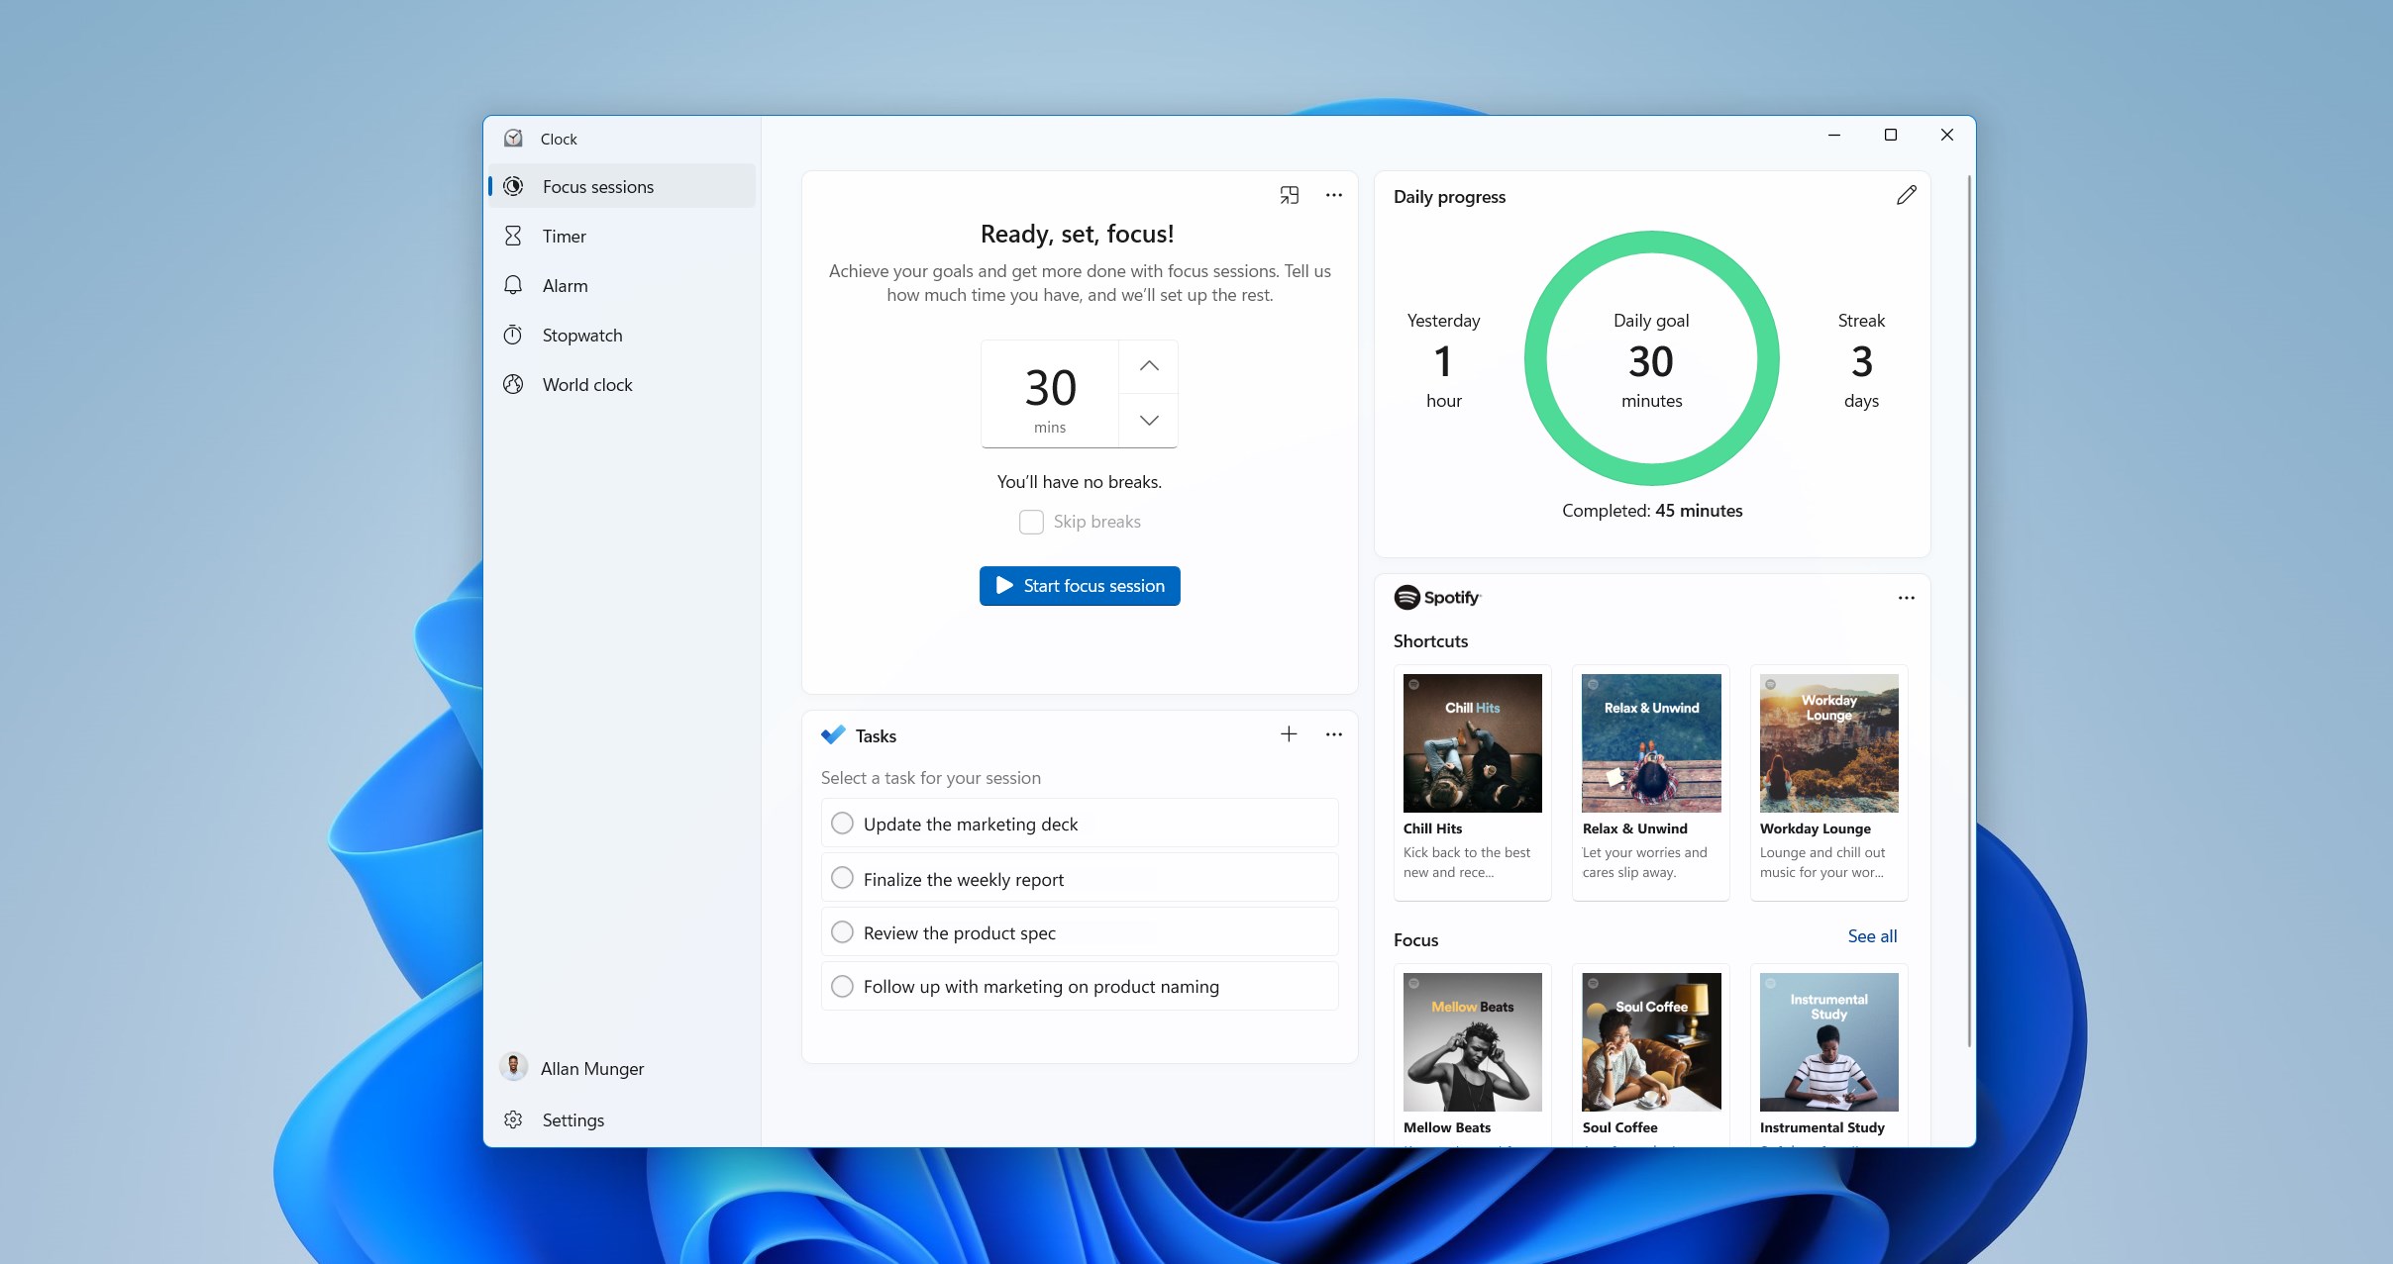Screen dimensions: 2393x1264
Task: Open the Focus sessions page
Action: [596, 186]
